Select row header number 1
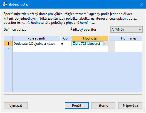146x113 pixels. 8,44
